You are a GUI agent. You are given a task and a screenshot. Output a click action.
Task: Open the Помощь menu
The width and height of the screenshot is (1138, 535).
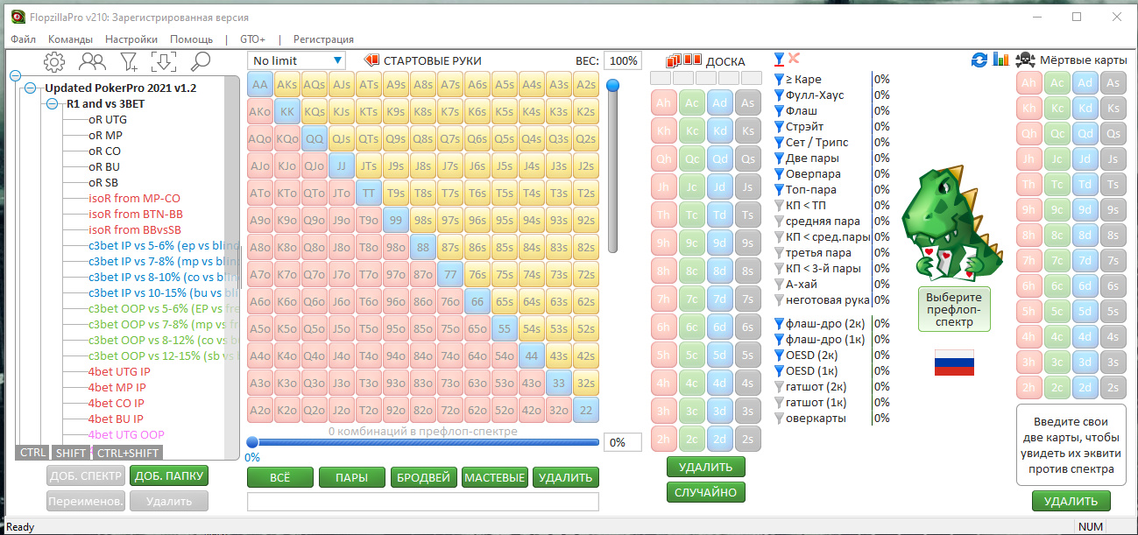coord(191,39)
